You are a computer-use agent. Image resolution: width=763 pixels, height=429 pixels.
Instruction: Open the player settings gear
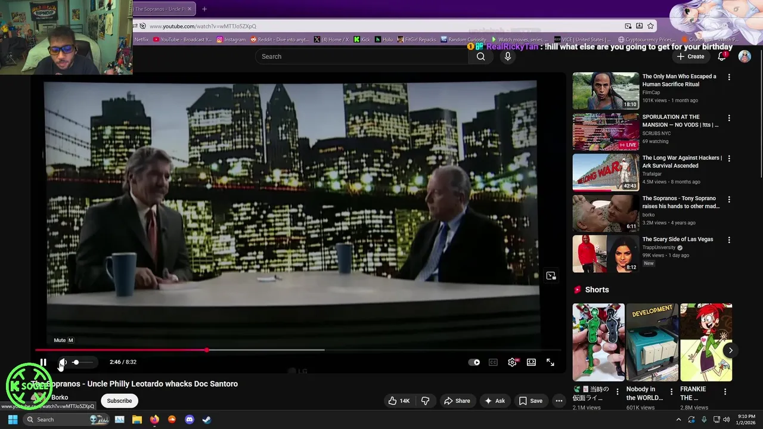pos(512,362)
